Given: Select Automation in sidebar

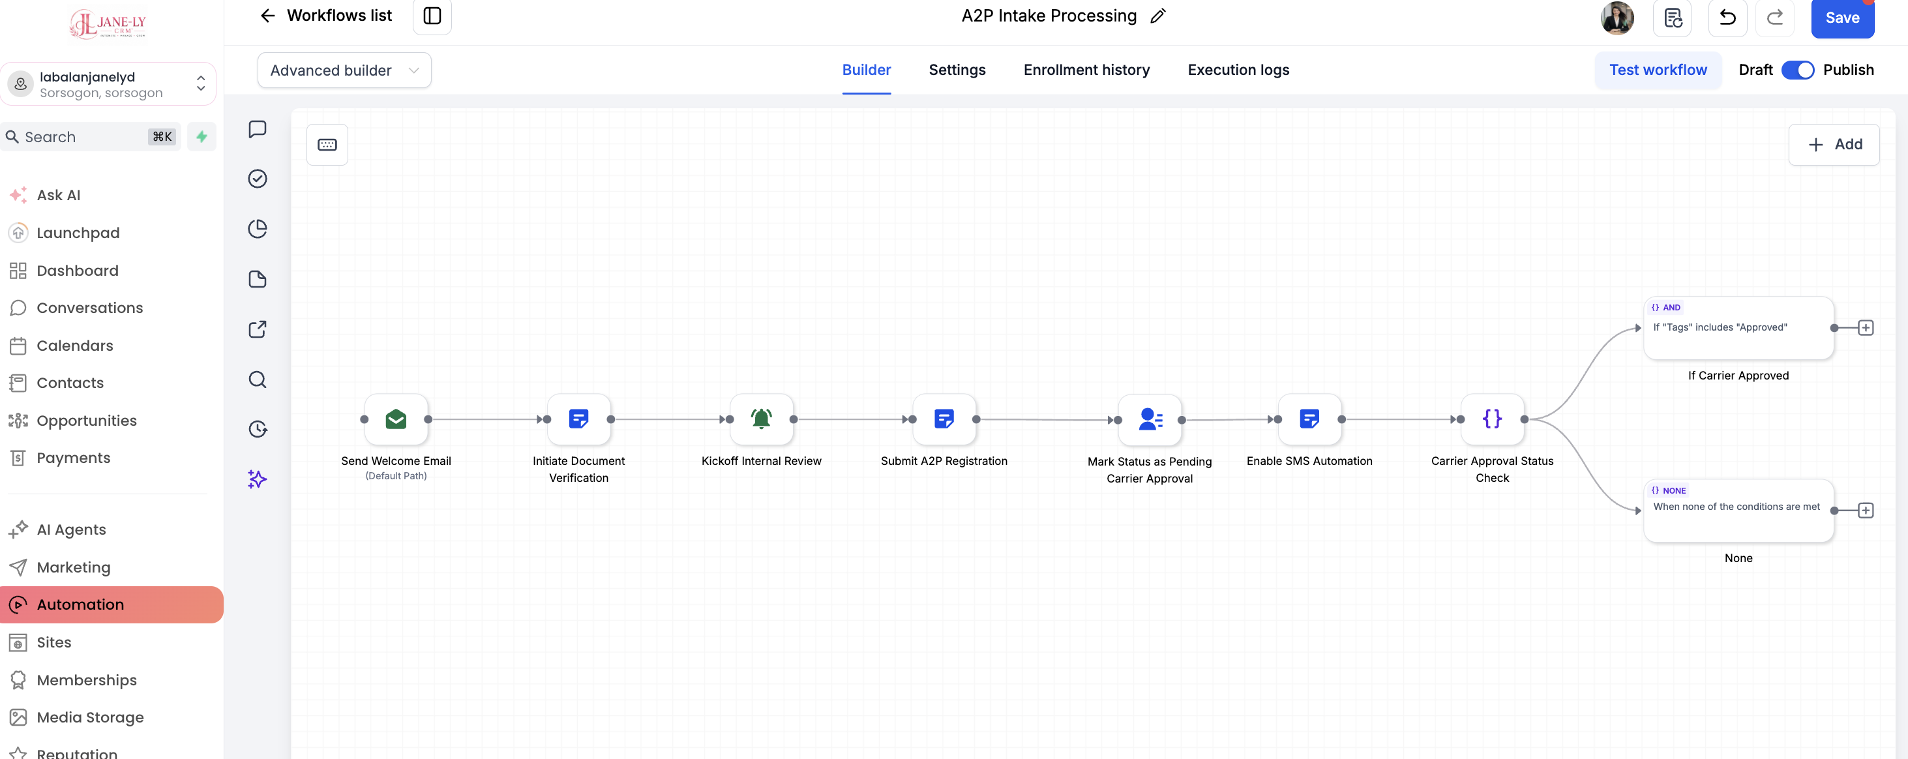Looking at the screenshot, I should 112,604.
